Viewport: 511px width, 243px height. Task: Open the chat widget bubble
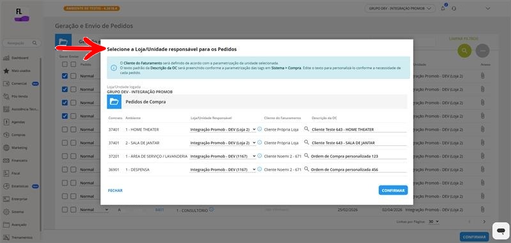coord(501,231)
